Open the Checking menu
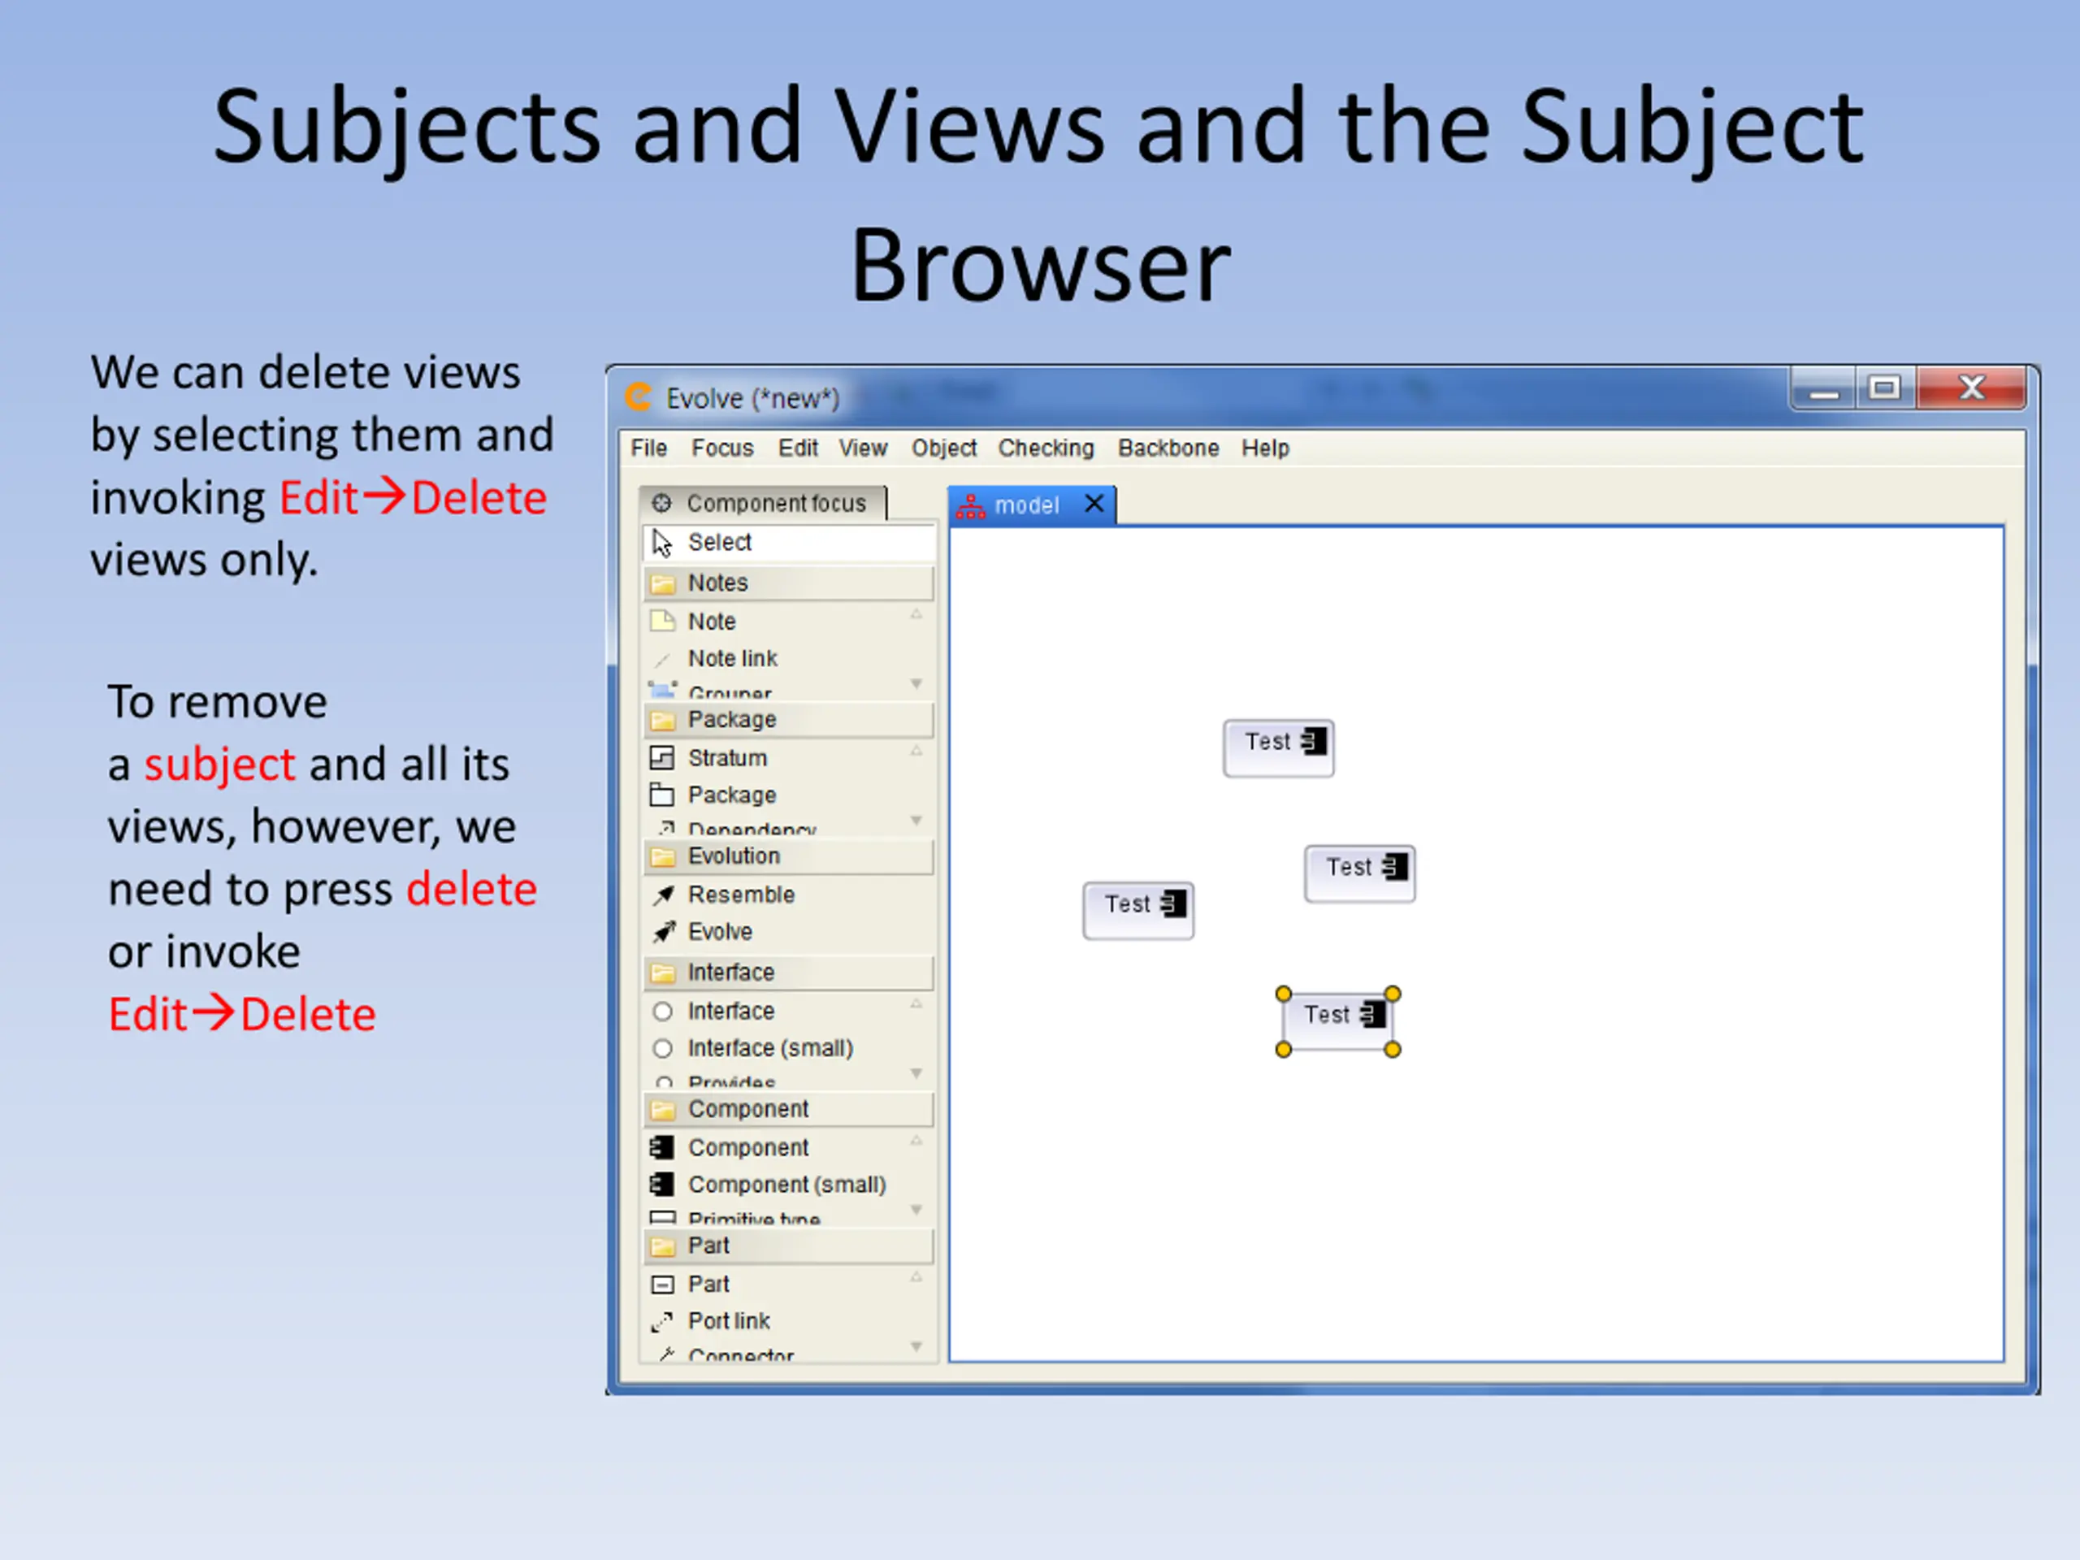2080x1560 pixels. click(x=1046, y=448)
